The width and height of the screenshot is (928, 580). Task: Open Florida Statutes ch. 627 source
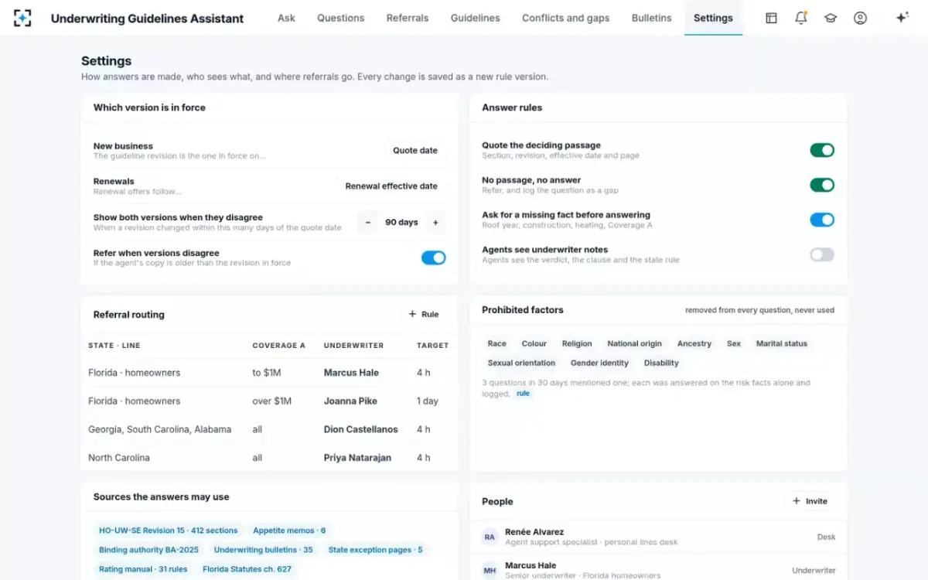(247, 569)
